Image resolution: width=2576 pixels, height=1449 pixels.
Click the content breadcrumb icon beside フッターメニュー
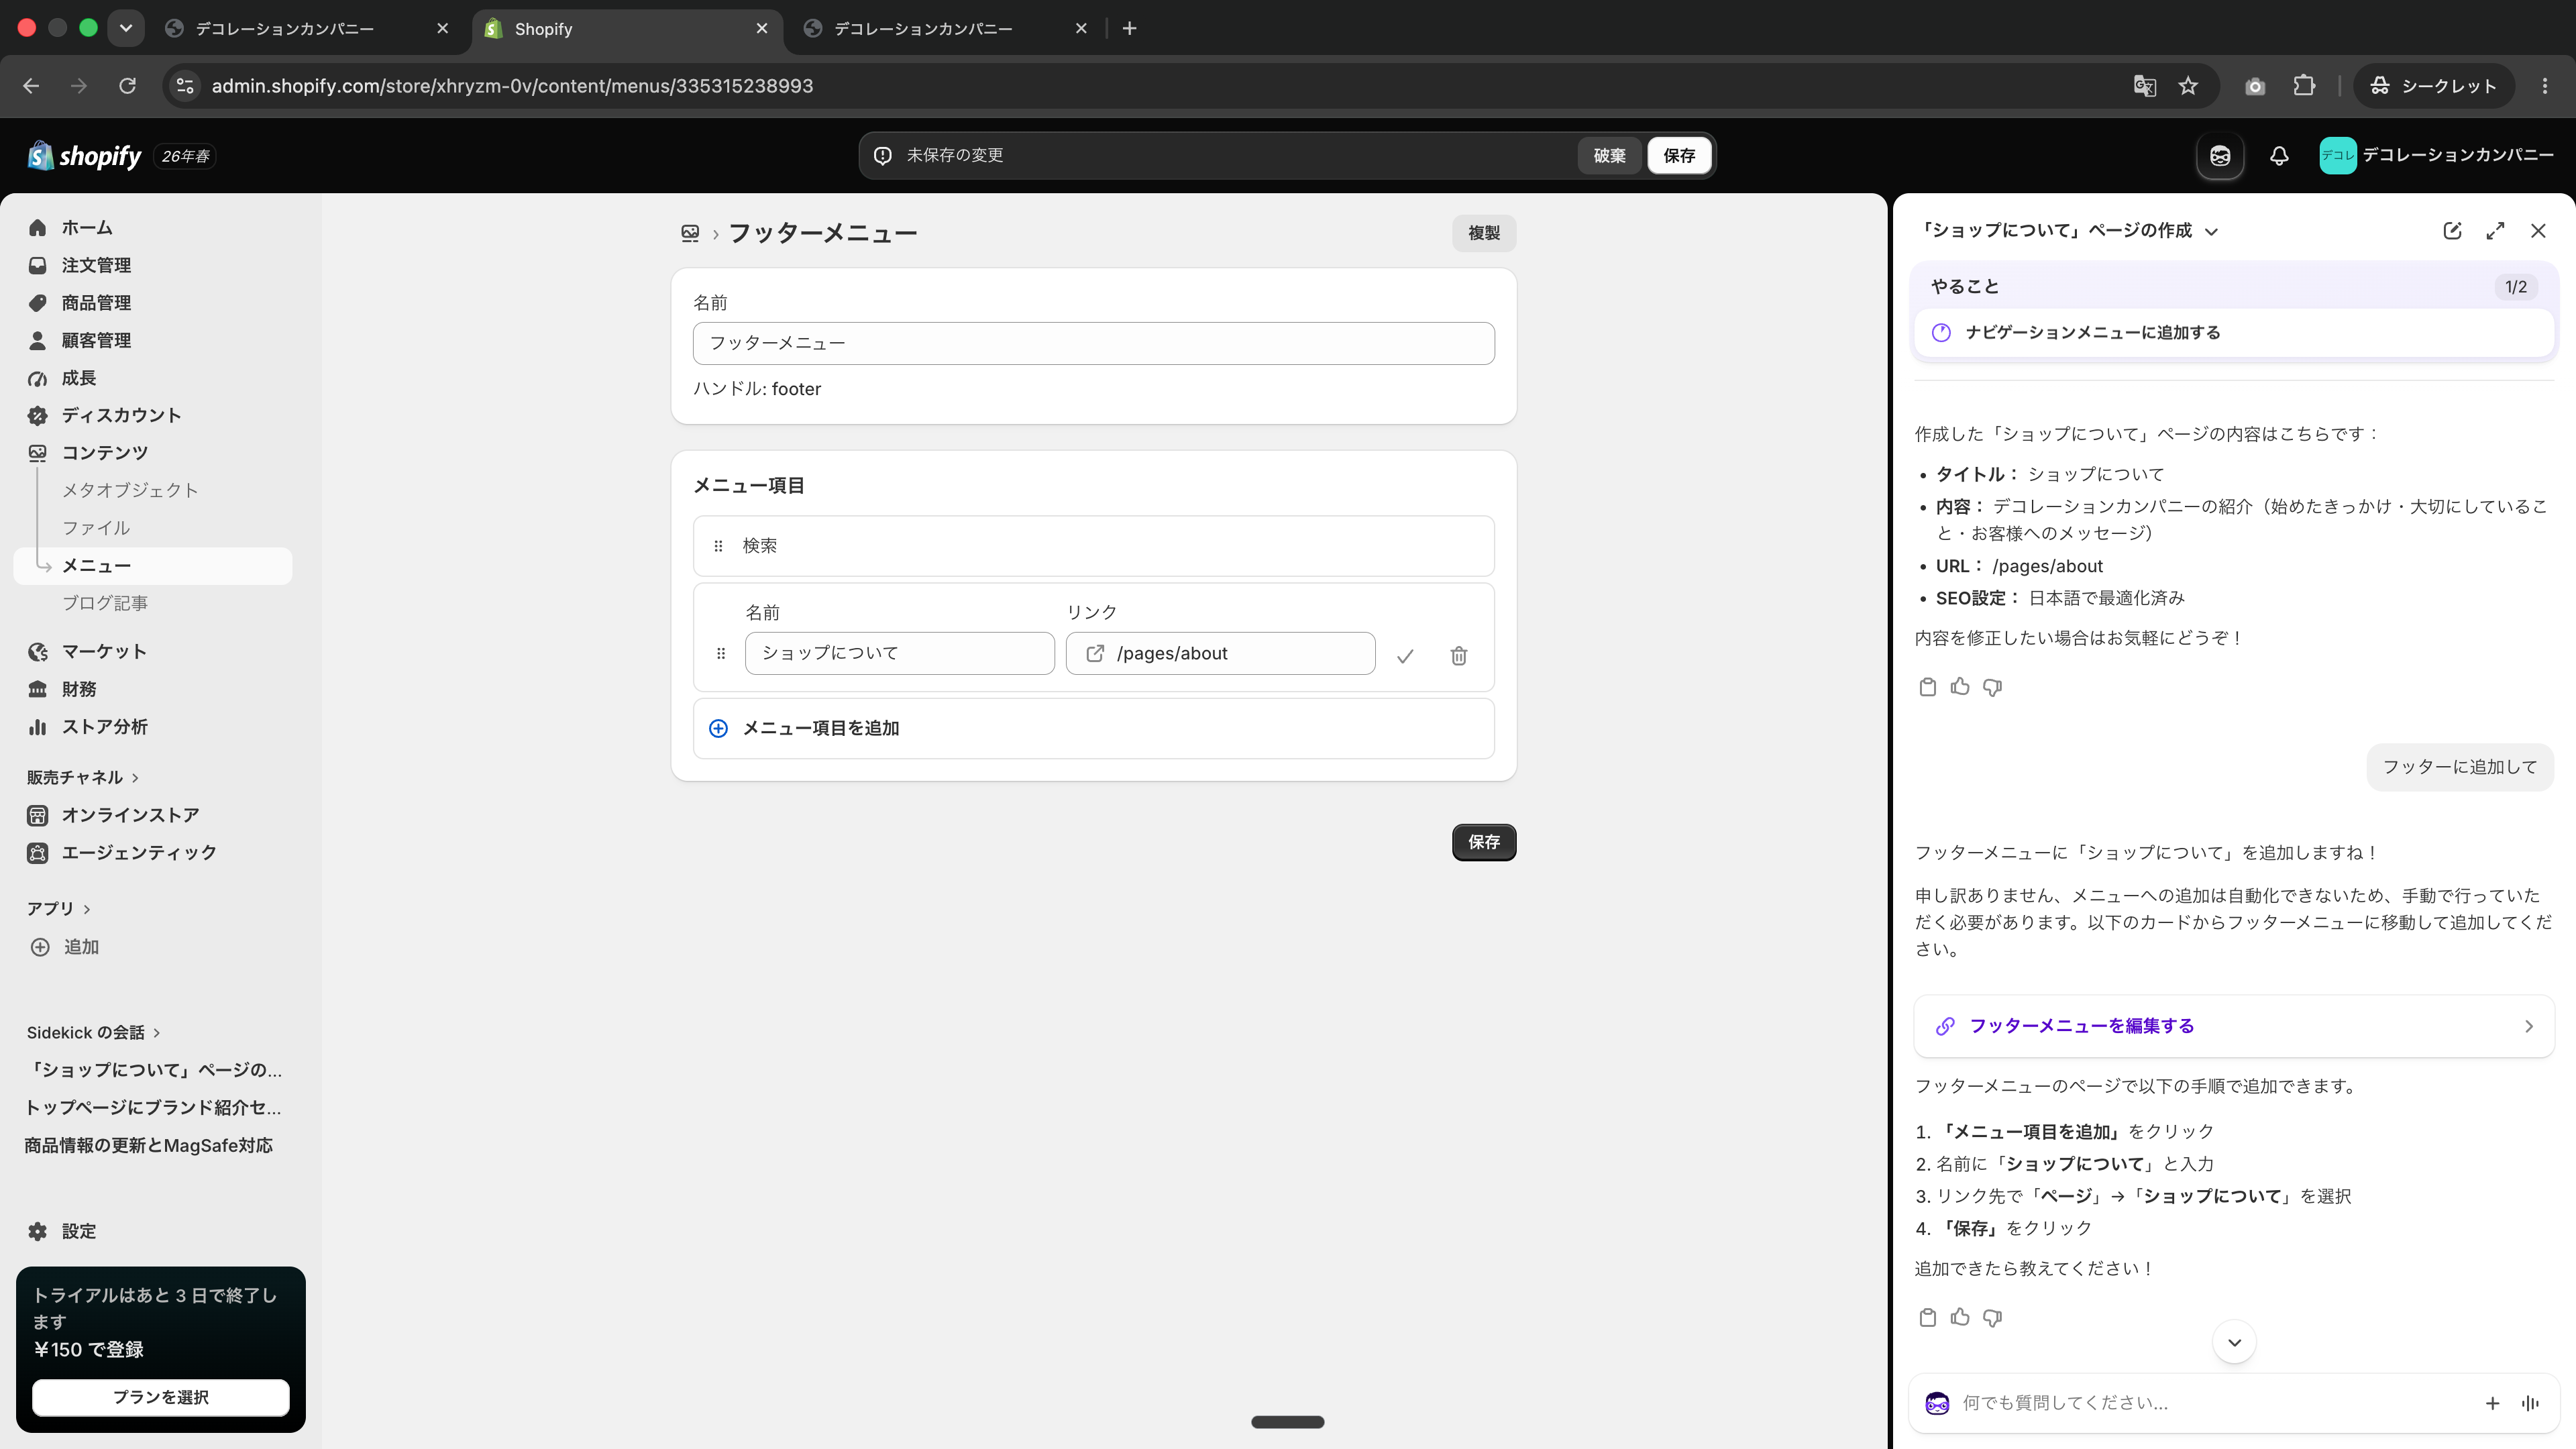click(x=690, y=233)
